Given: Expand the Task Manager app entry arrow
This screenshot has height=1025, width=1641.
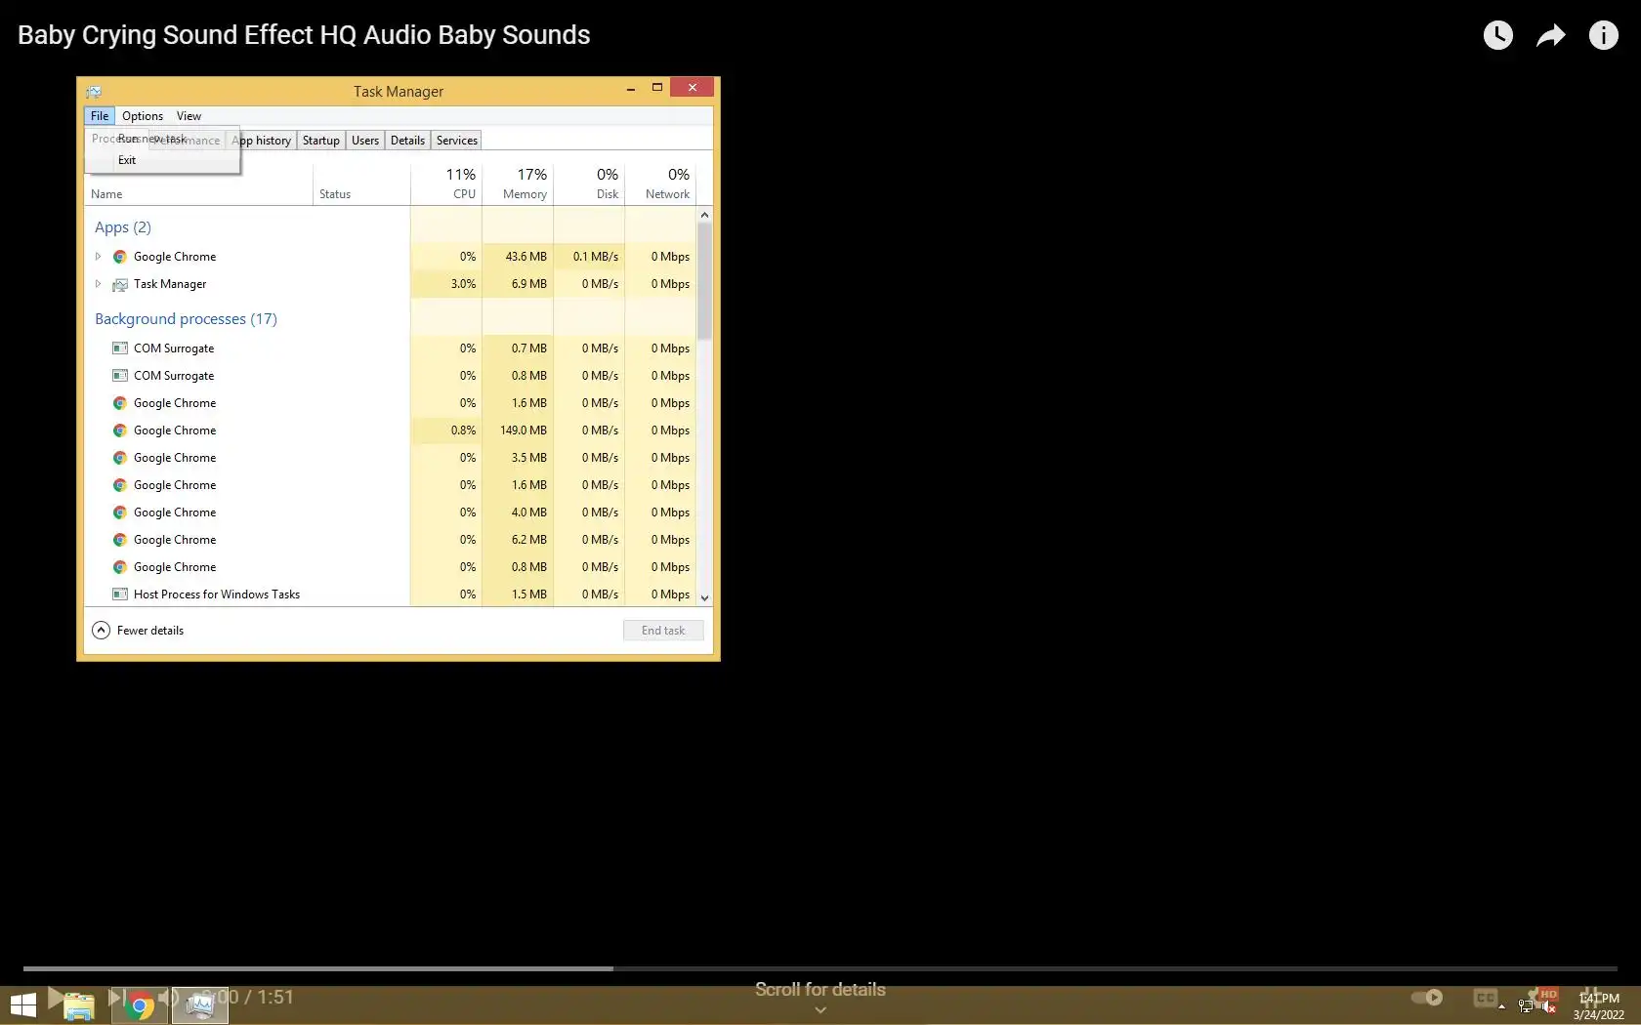Looking at the screenshot, I should click(98, 284).
